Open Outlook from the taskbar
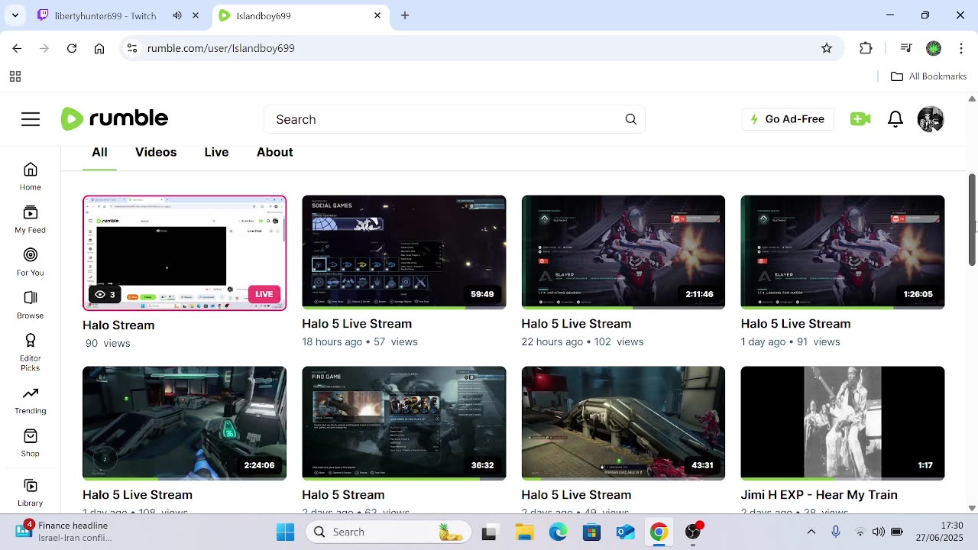 click(x=625, y=532)
